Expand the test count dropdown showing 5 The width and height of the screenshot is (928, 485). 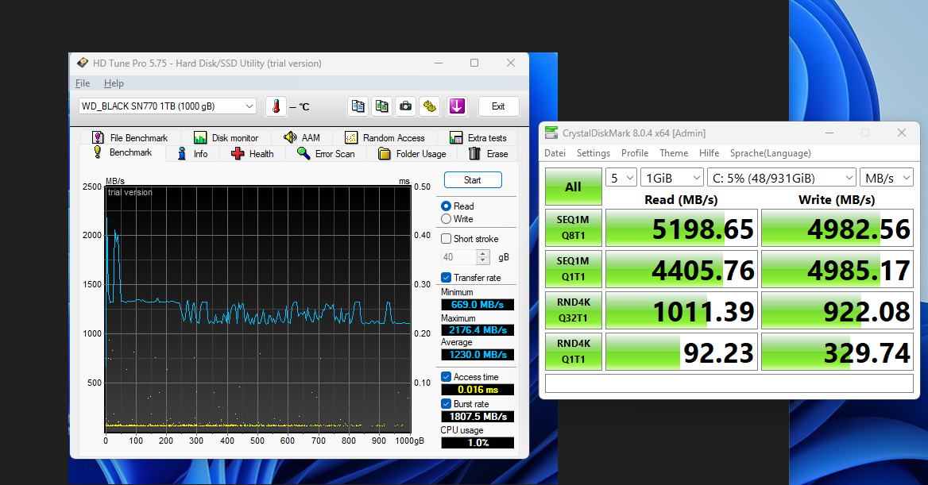[621, 178]
